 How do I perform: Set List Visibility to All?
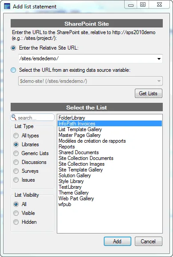click(x=16, y=204)
